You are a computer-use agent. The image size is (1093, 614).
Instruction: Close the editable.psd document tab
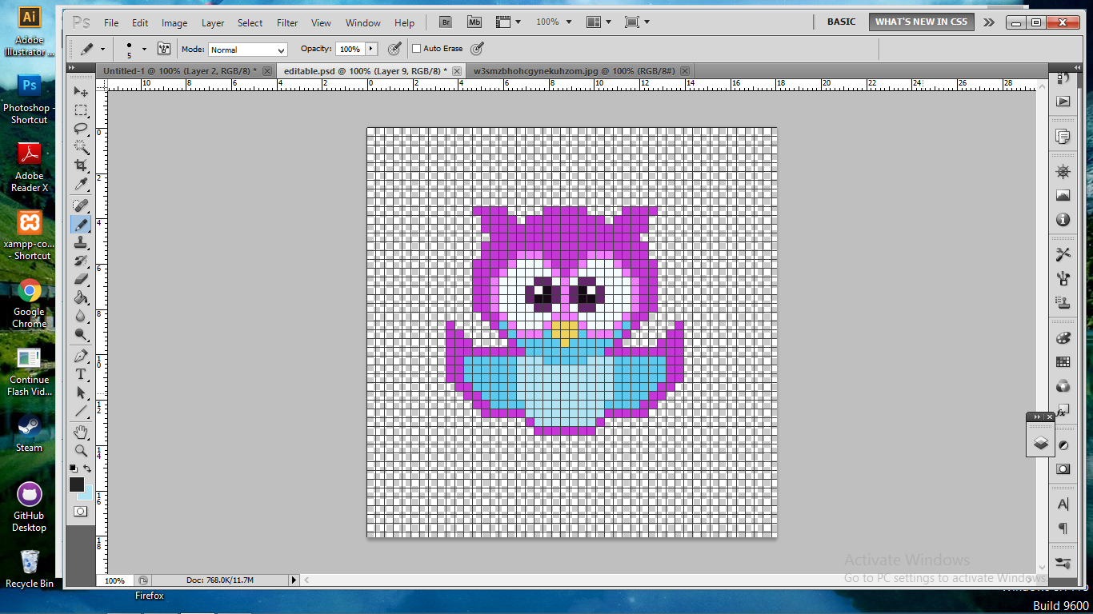click(457, 71)
